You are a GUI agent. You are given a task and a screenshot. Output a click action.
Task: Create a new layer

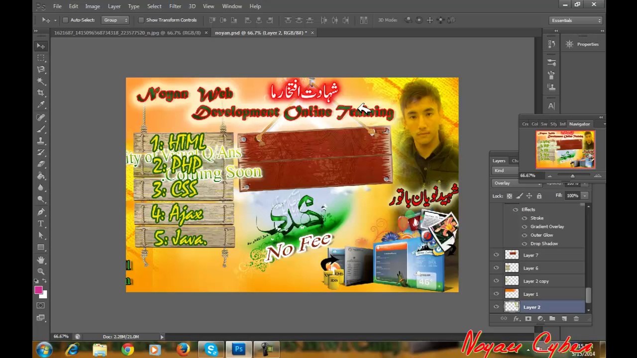564,319
